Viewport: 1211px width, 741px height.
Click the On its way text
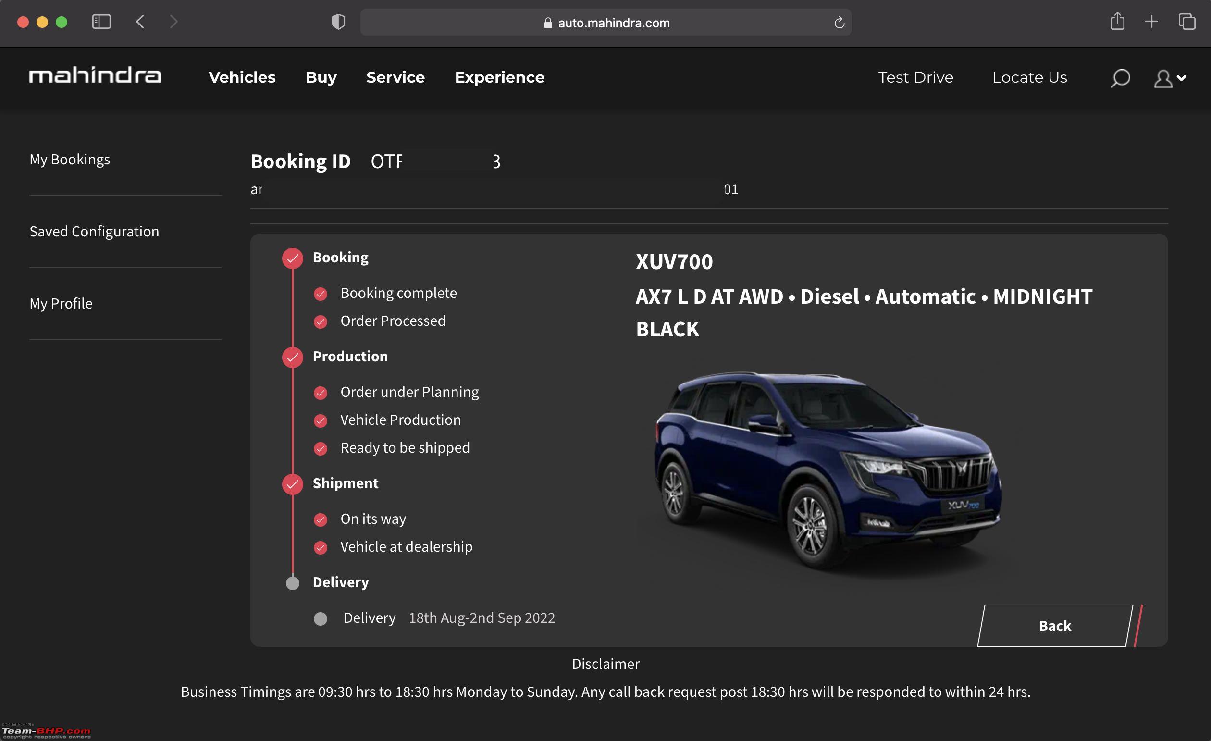coord(373,519)
